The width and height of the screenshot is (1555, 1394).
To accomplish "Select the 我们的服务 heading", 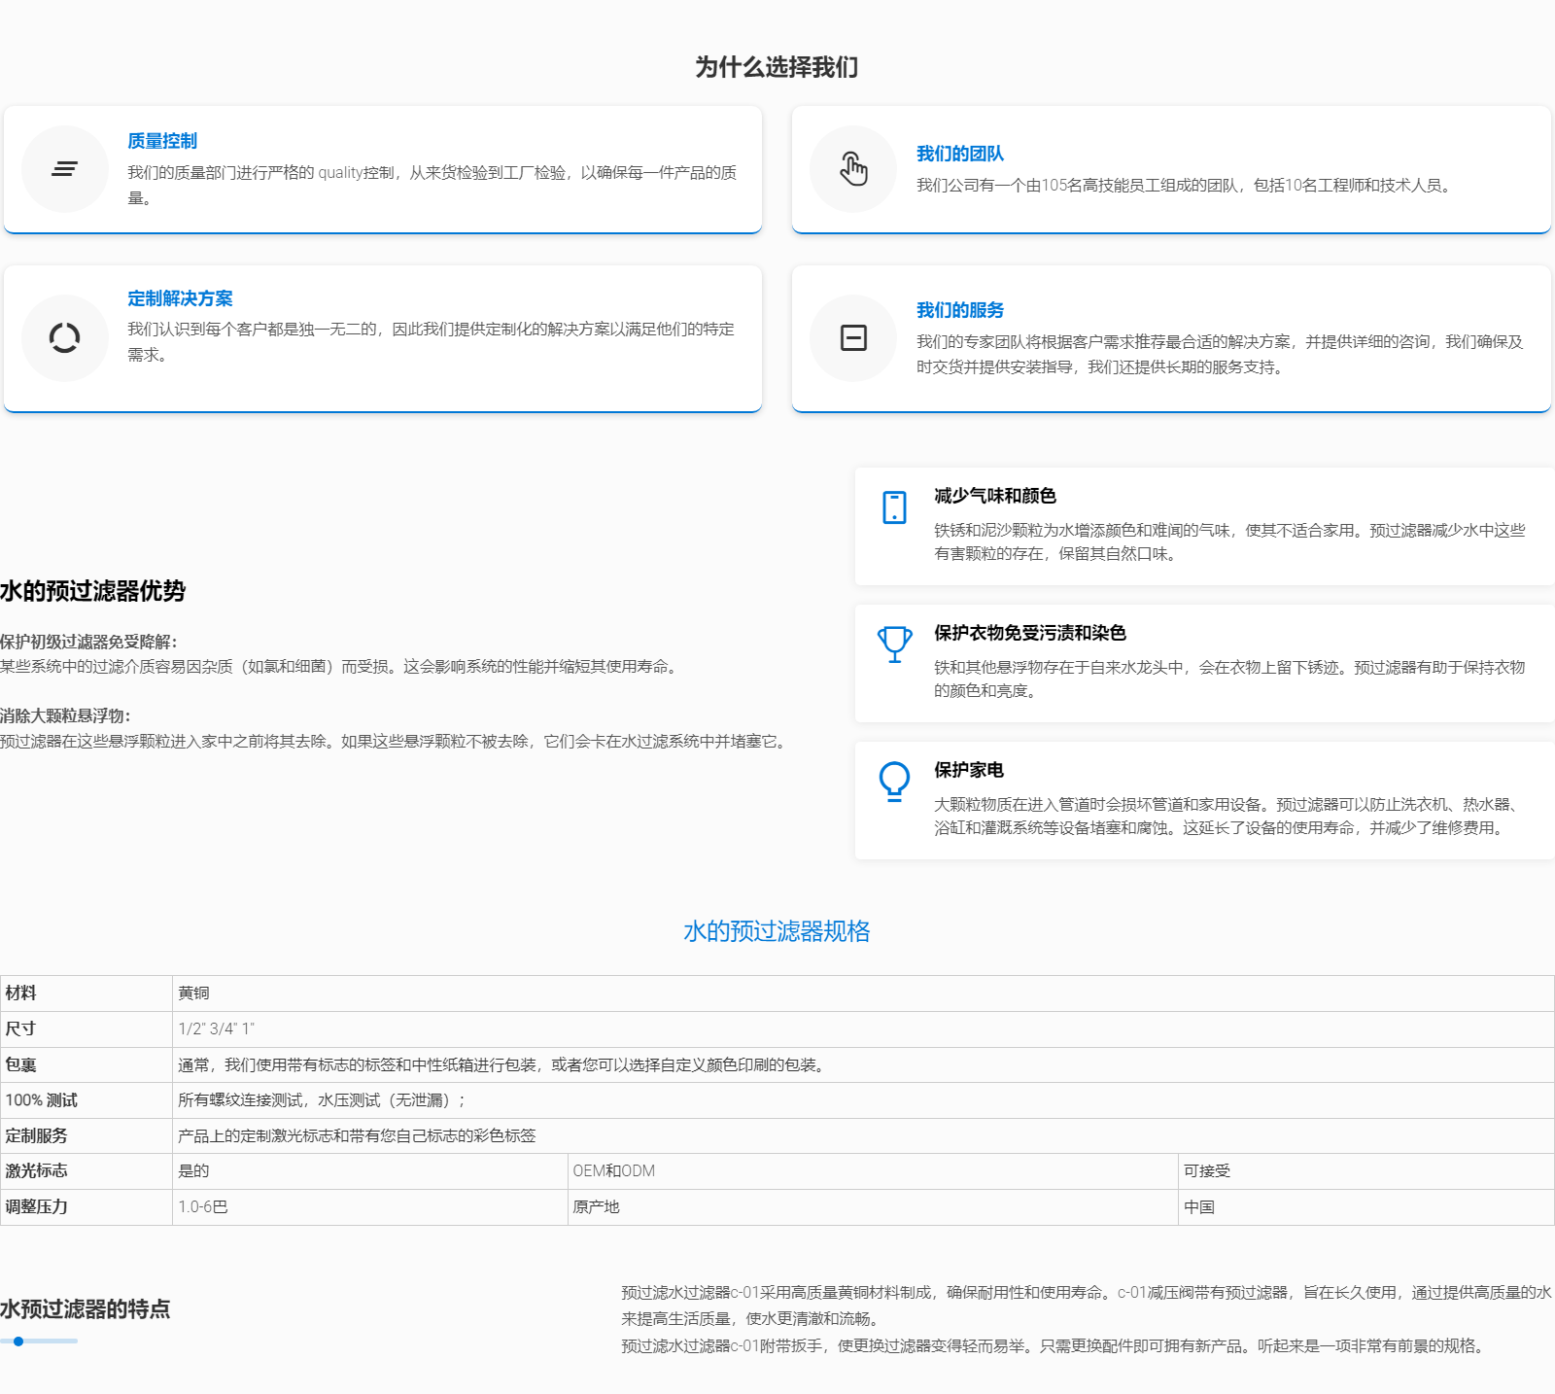I will (x=959, y=310).
